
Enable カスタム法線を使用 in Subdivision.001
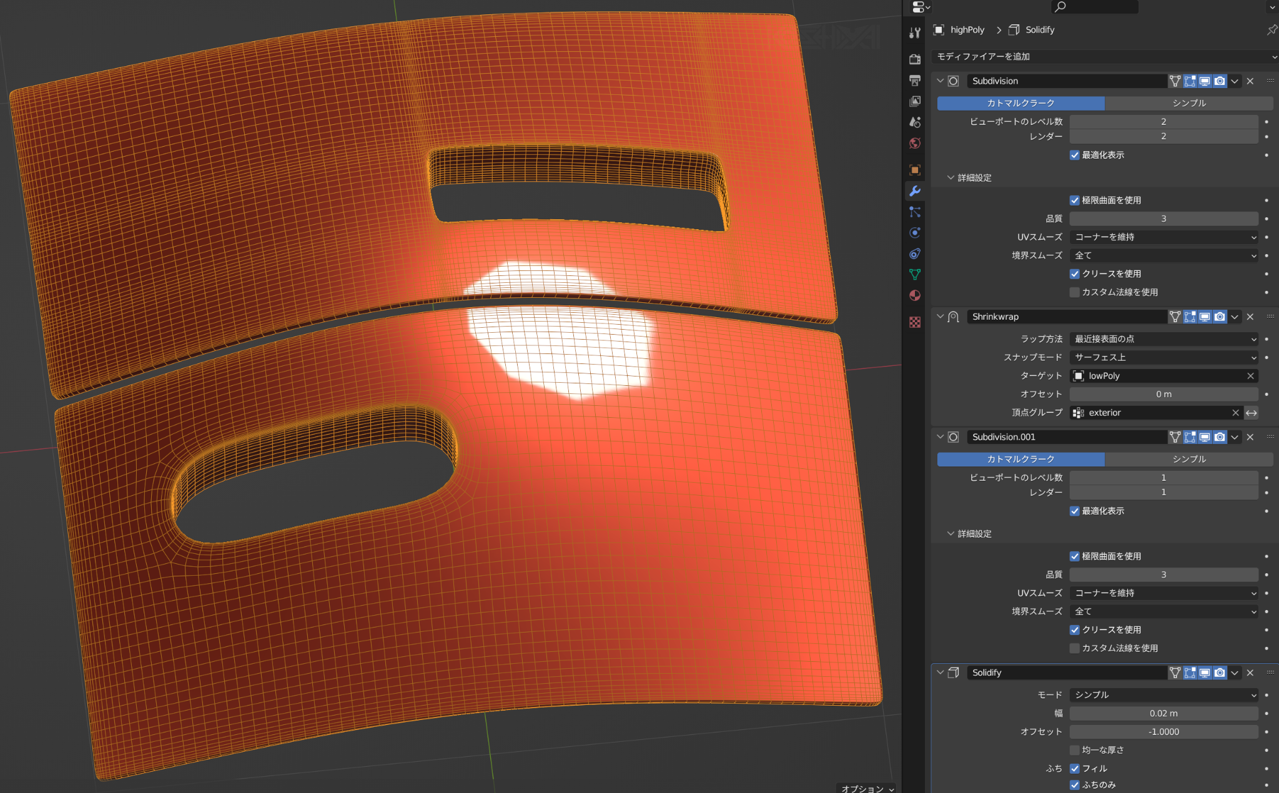(1075, 648)
